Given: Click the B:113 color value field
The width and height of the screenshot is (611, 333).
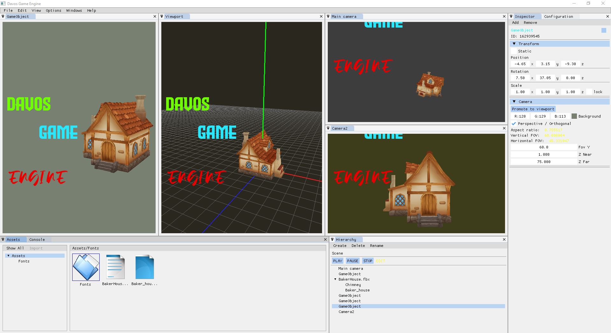Looking at the screenshot, I should [x=560, y=116].
